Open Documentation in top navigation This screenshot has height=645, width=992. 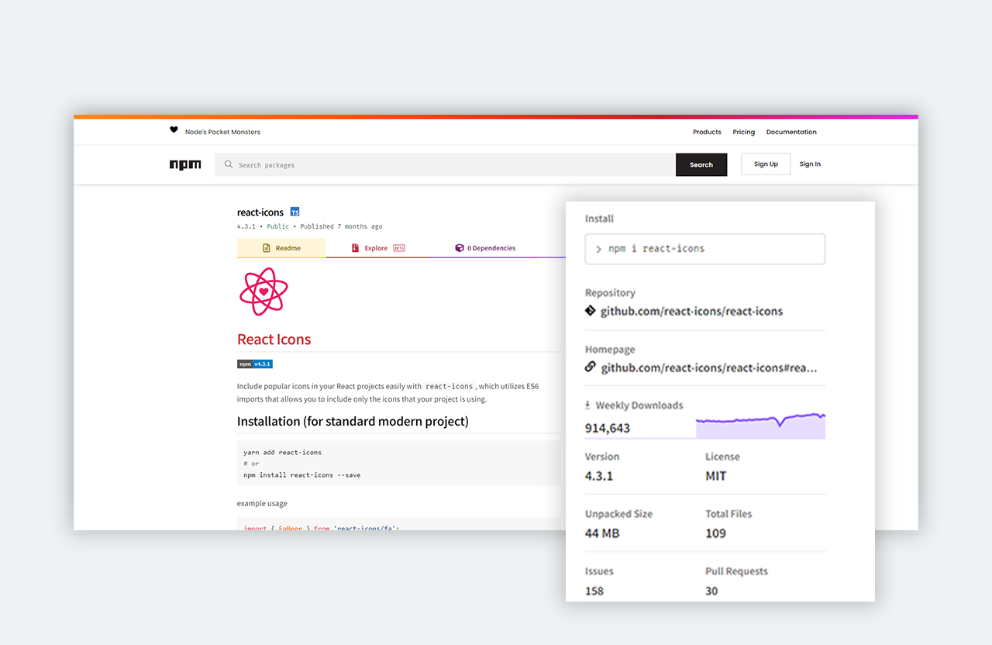click(x=791, y=132)
